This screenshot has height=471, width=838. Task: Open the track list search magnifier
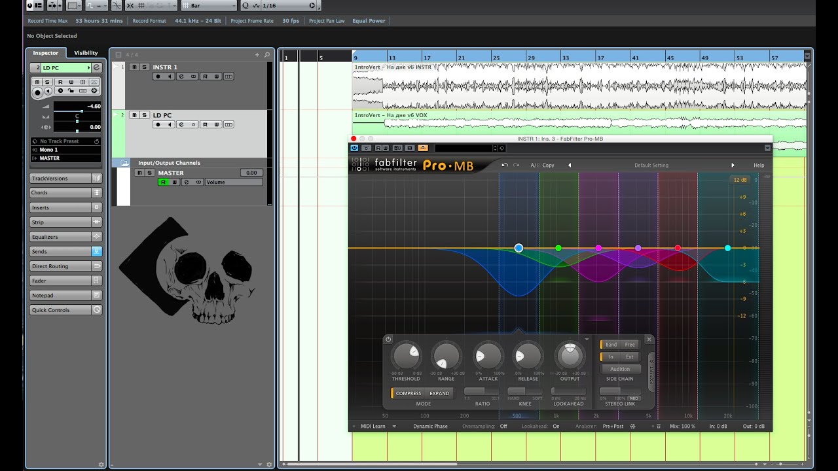point(267,55)
